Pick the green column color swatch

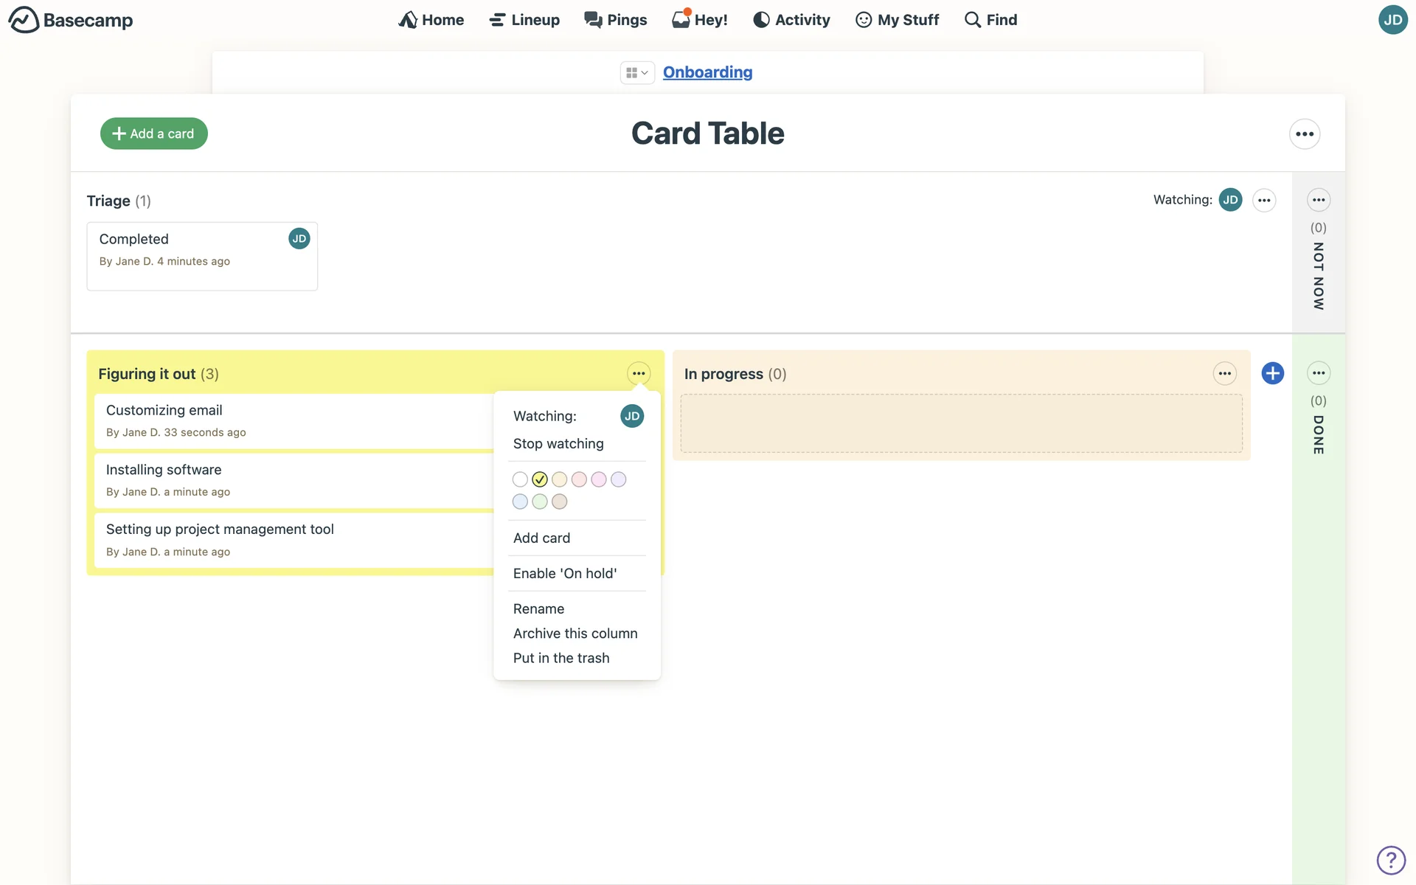[540, 502]
